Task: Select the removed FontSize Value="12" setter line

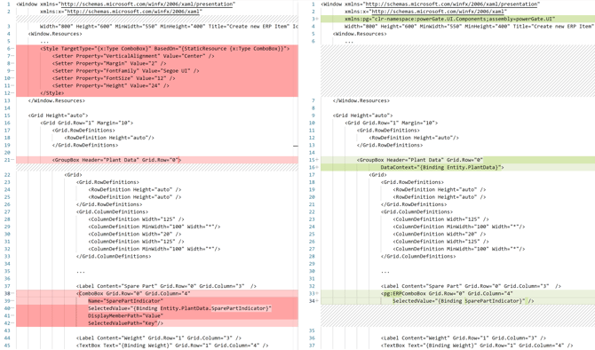Action: point(157,78)
